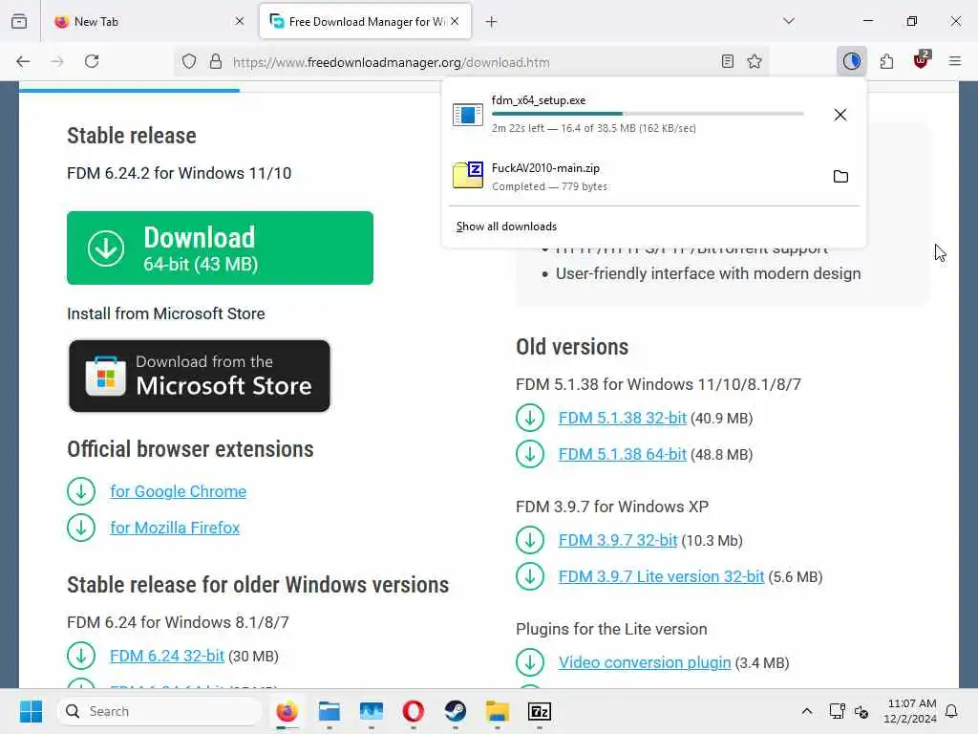Open Opera from the taskbar
The image size is (978, 734).
pos(413,711)
